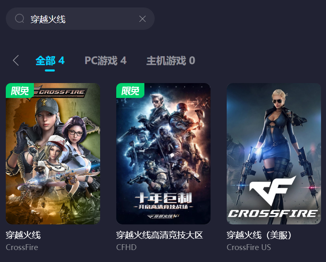The image size is (326, 262).
Task: Open the 十年巨制 CFHD poster
Action: point(163,154)
